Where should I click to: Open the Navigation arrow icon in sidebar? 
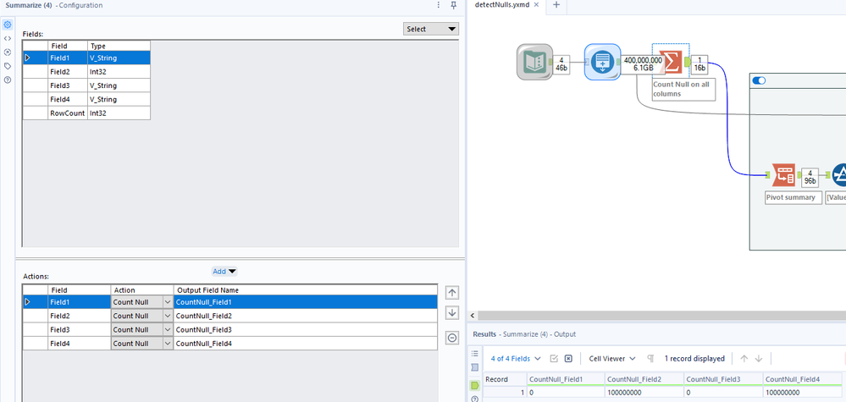coord(8,52)
